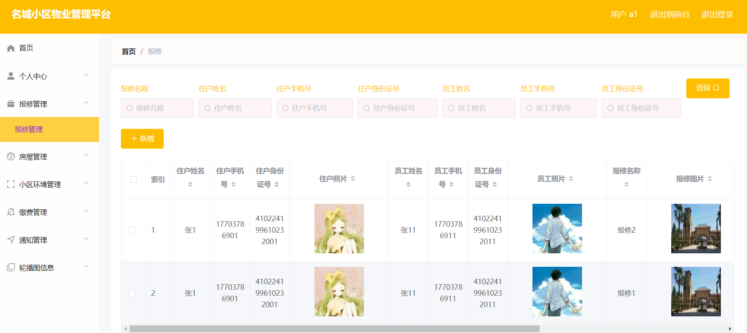
Task: Sort table by 住户姓名 sort arrows
Action: (190, 184)
